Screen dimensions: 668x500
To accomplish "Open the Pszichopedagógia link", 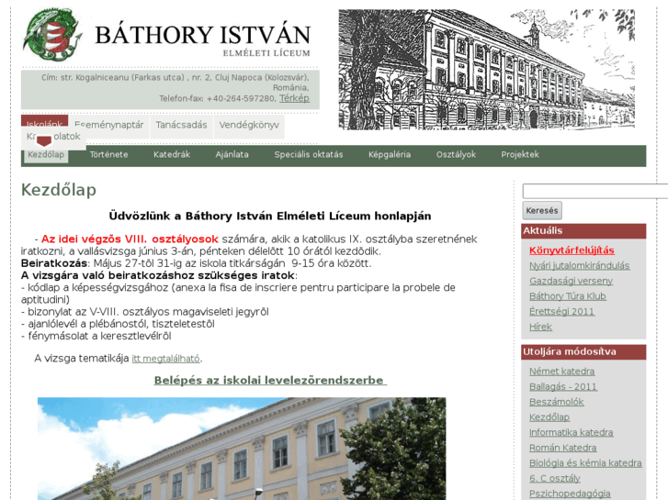I will (570, 494).
